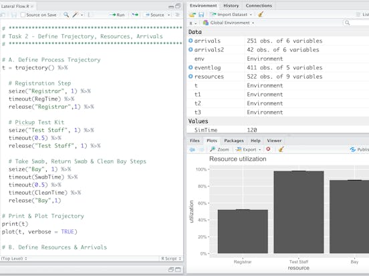
Task: Minimize the console pane below editor
Action: click(x=171, y=269)
